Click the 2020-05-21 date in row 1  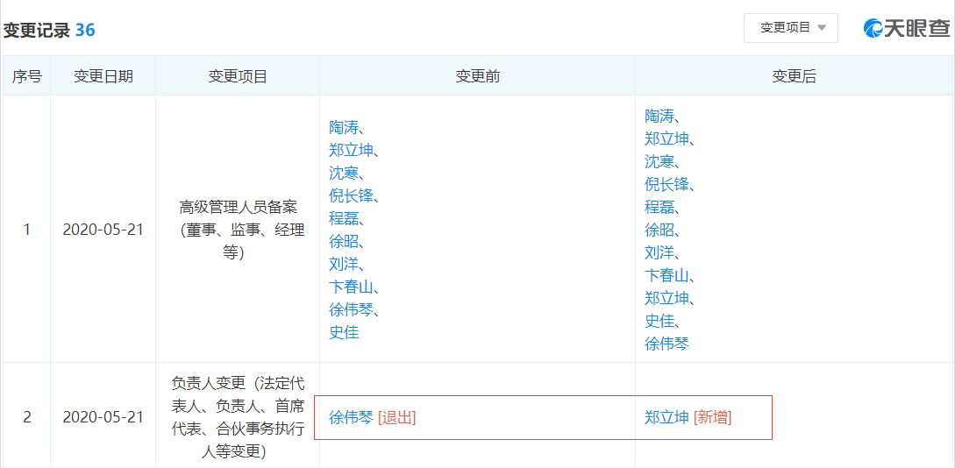click(103, 230)
